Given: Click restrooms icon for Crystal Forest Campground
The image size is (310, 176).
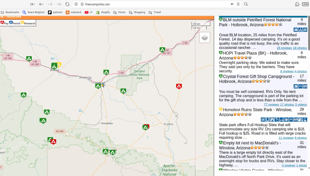Looking at the screenshot, I should tap(305, 86).
